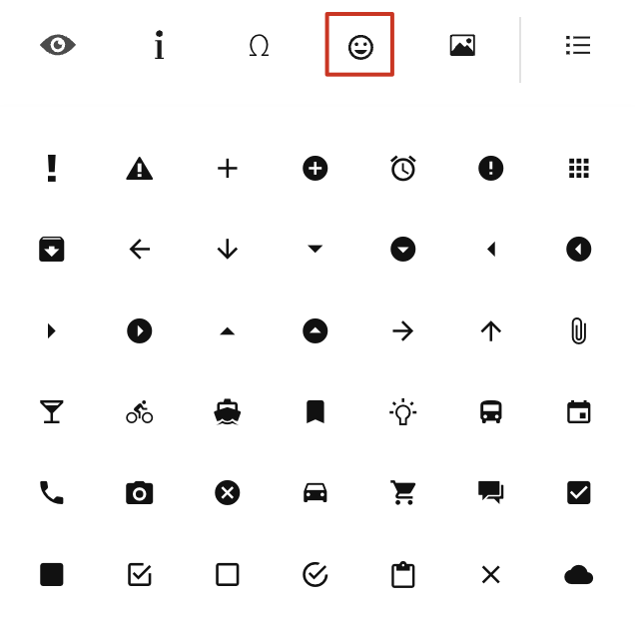The height and width of the screenshot is (617, 635).
Task: Open the Omega special characters tool
Action: coord(259,45)
